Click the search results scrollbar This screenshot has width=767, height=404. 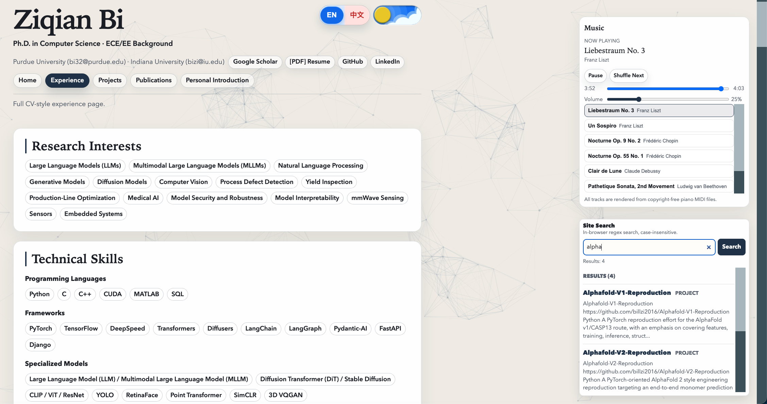[x=740, y=330]
